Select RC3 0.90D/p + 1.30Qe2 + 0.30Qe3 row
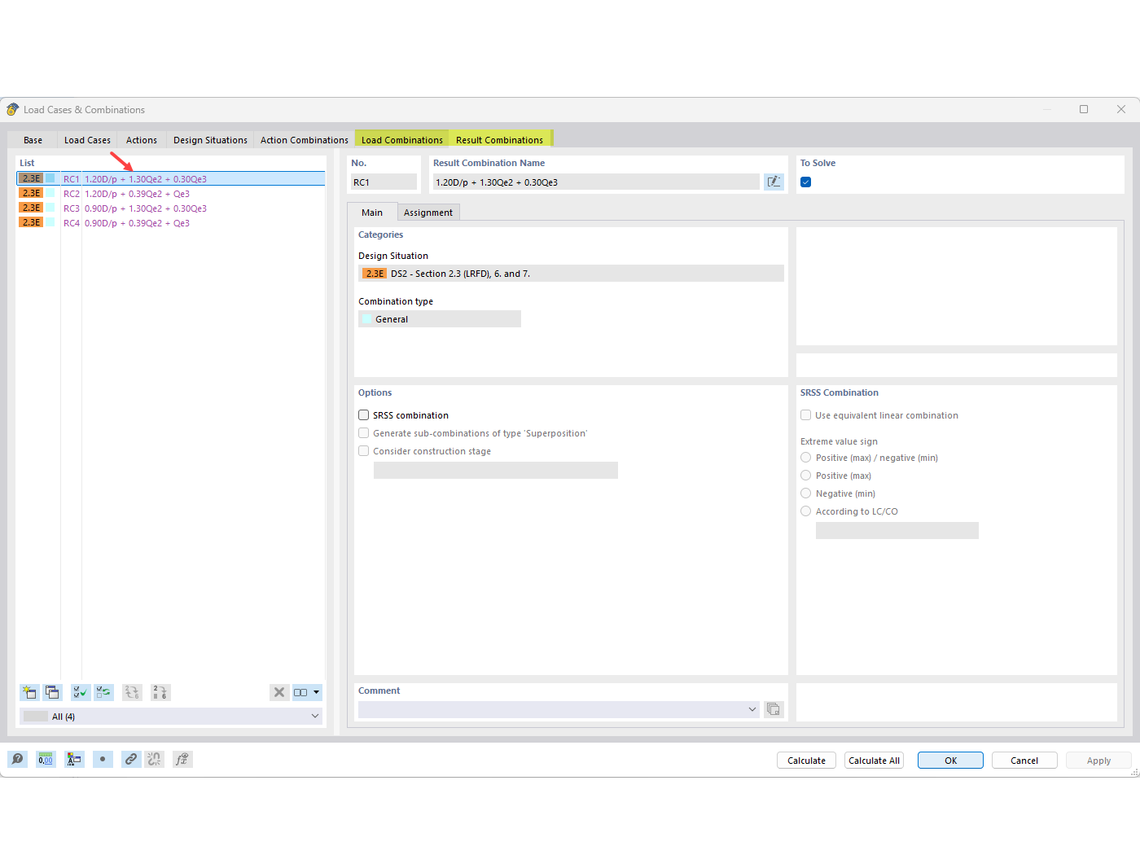Image resolution: width=1140 pixels, height=855 pixels. (x=171, y=208)
